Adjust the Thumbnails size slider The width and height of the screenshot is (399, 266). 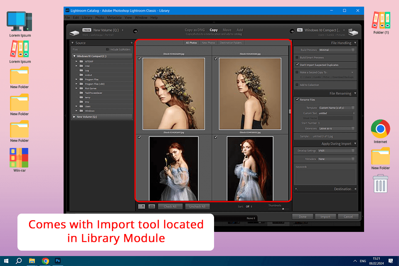(x=283, y=209)
